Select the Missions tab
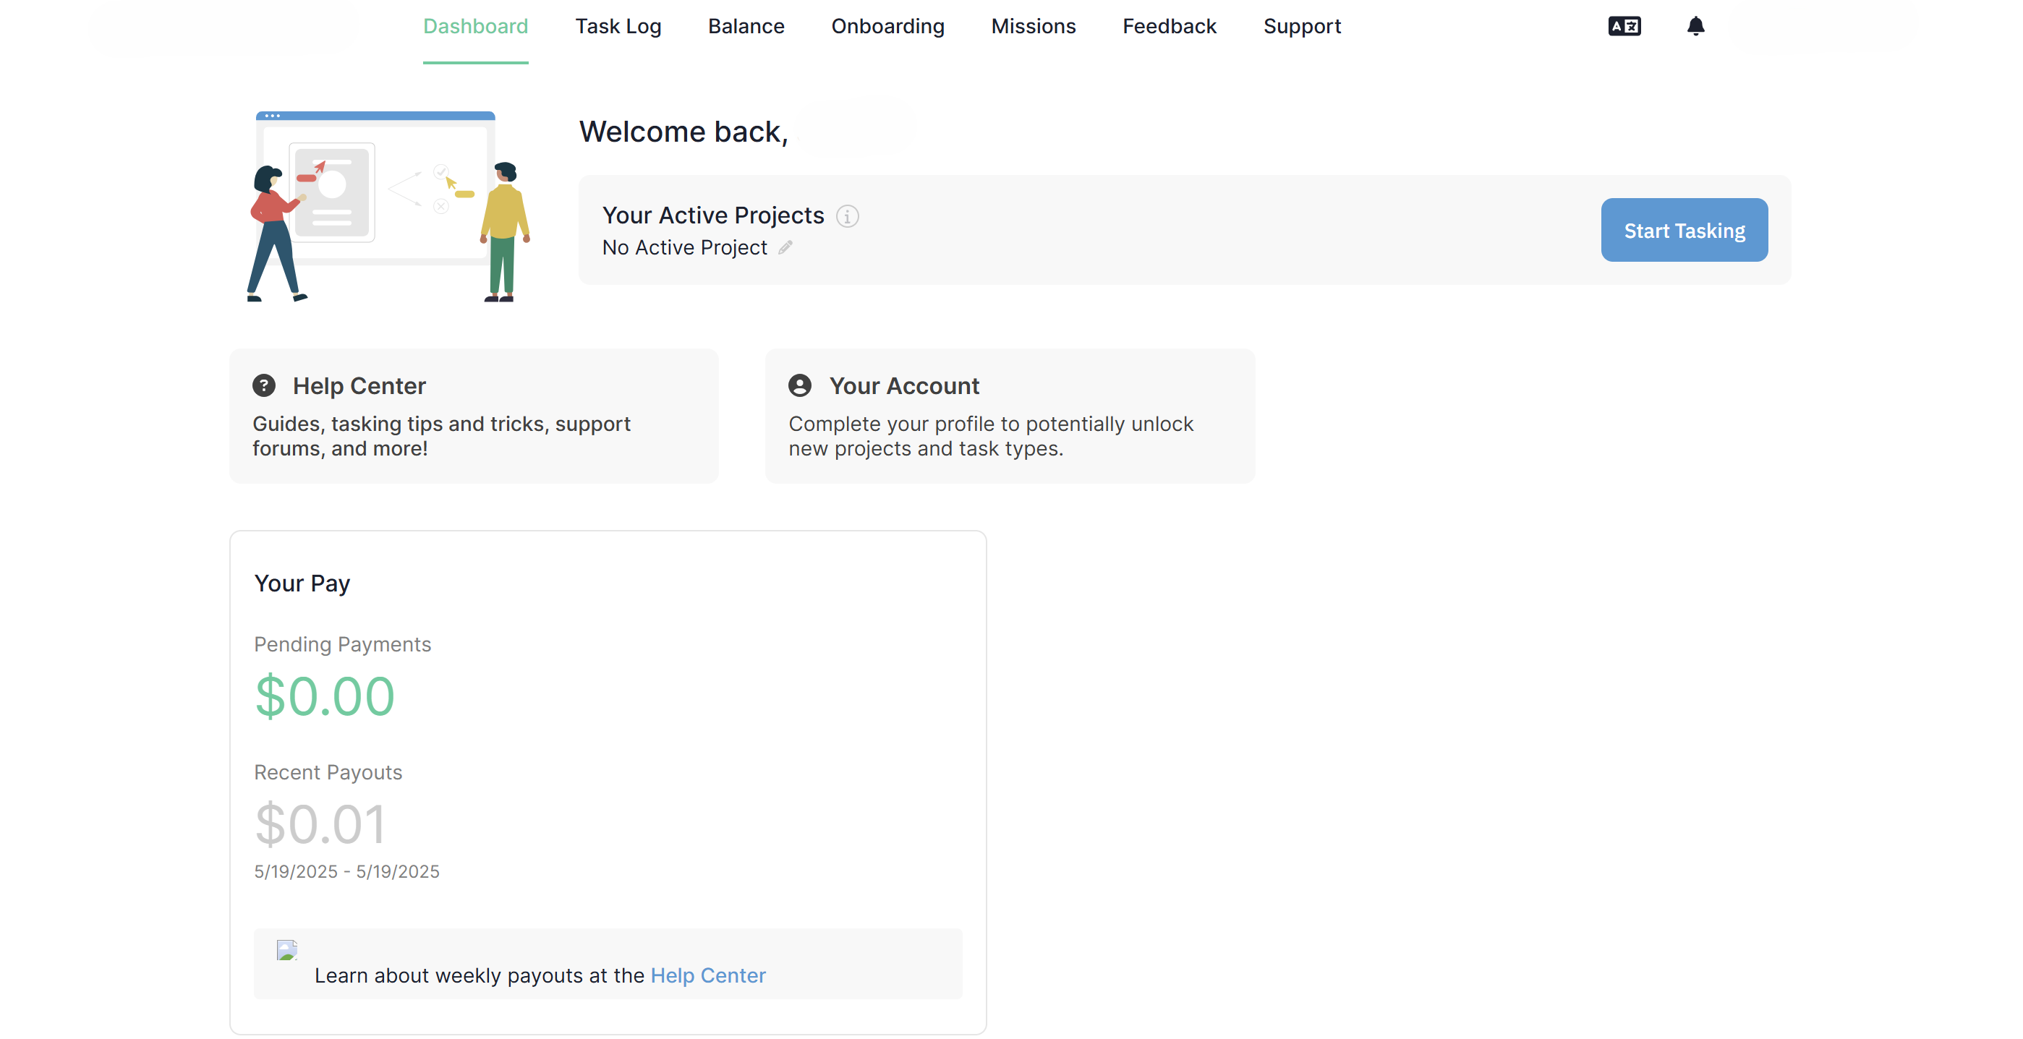Viewport: 2023px width, 1039px height. coord(1034,26)
